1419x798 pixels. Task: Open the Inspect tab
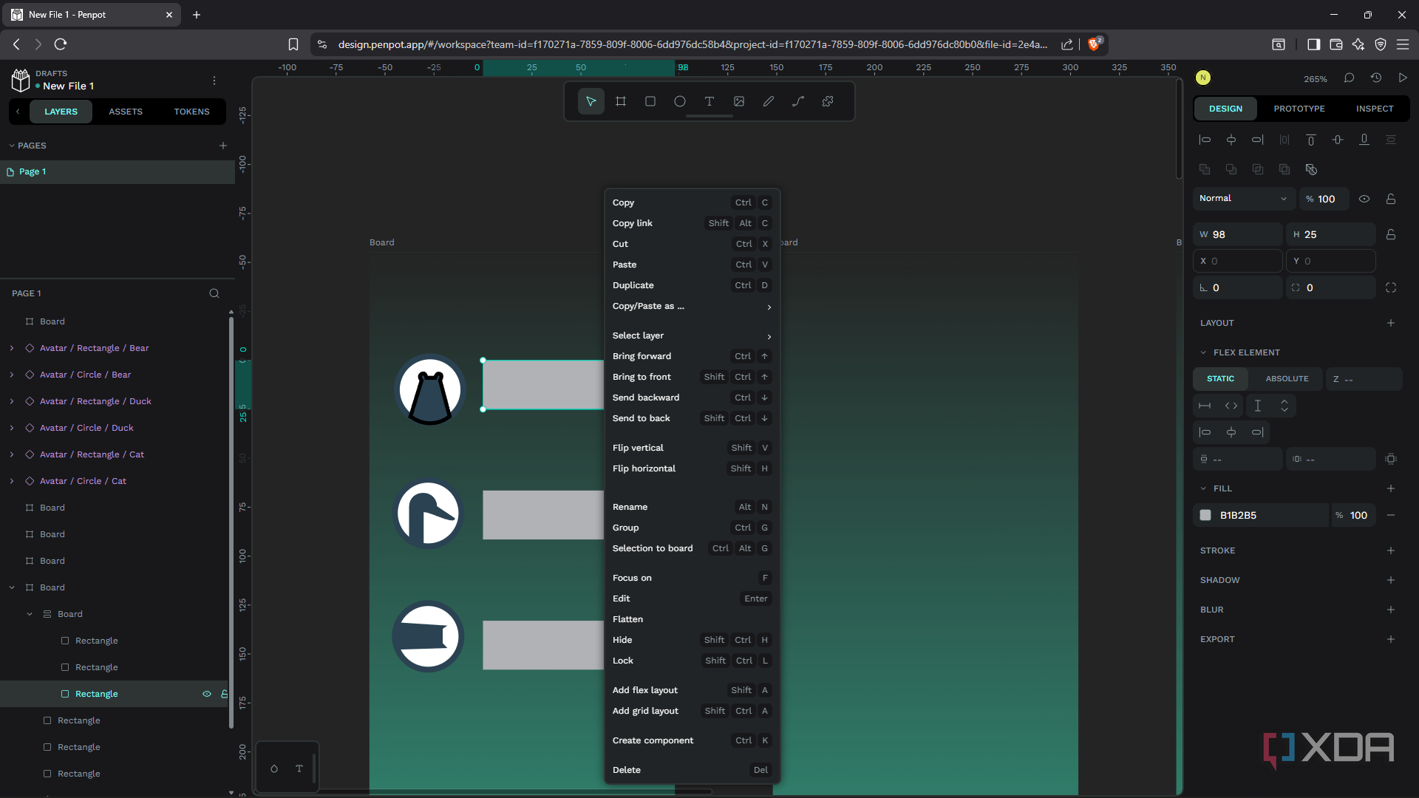pos(1375,109)
